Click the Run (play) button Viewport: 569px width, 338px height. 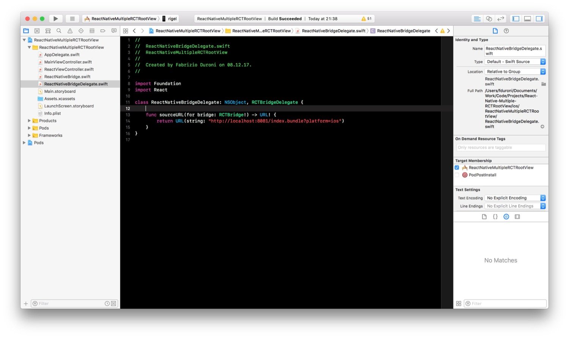(x=56, y=19)
